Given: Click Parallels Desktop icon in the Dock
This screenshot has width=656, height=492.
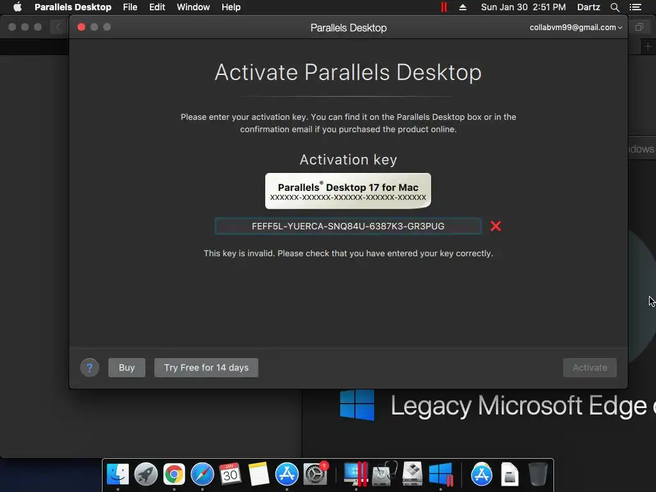Looking at the screenshot, I should (x=356, y=475).
